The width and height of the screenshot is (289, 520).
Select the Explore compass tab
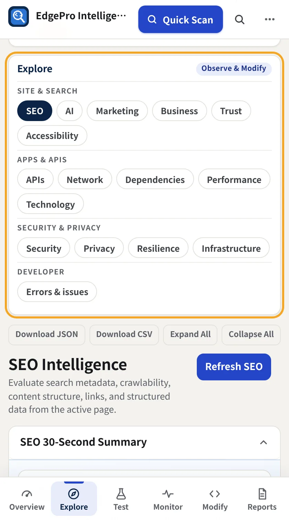tap(74, 499)
